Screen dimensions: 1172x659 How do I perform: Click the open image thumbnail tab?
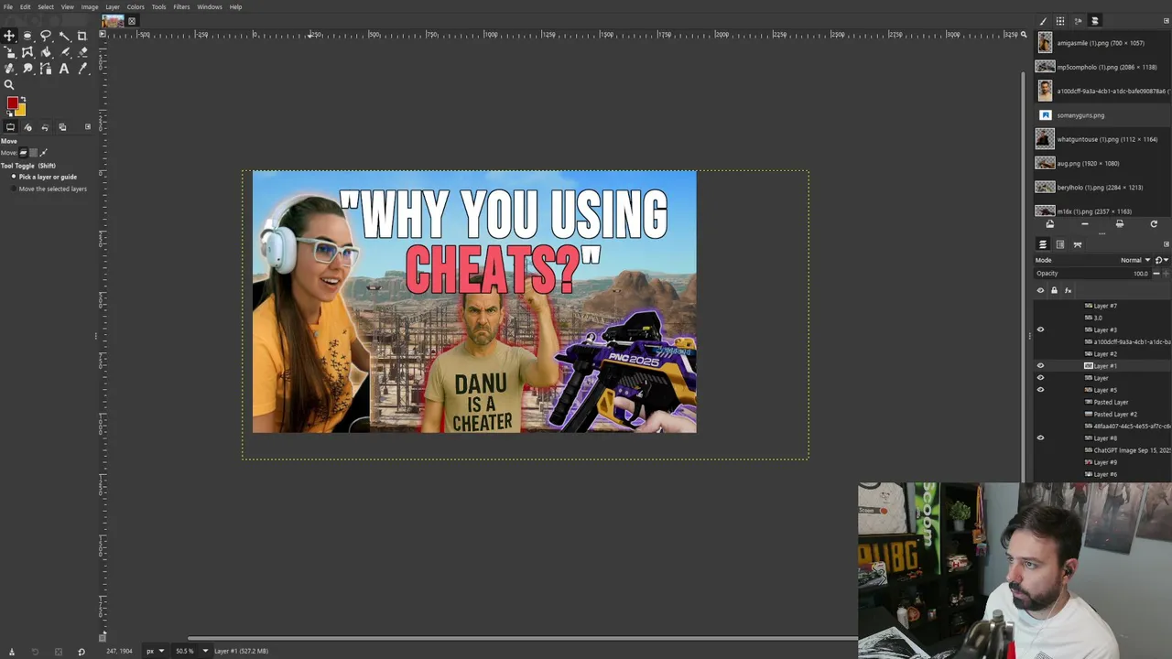click(113, 21)
